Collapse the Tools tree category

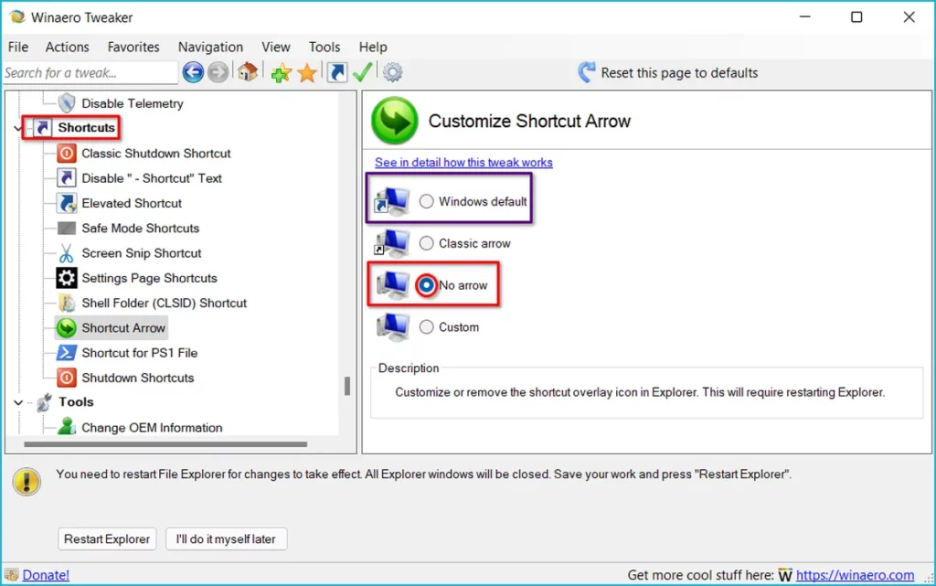[18, 402]
